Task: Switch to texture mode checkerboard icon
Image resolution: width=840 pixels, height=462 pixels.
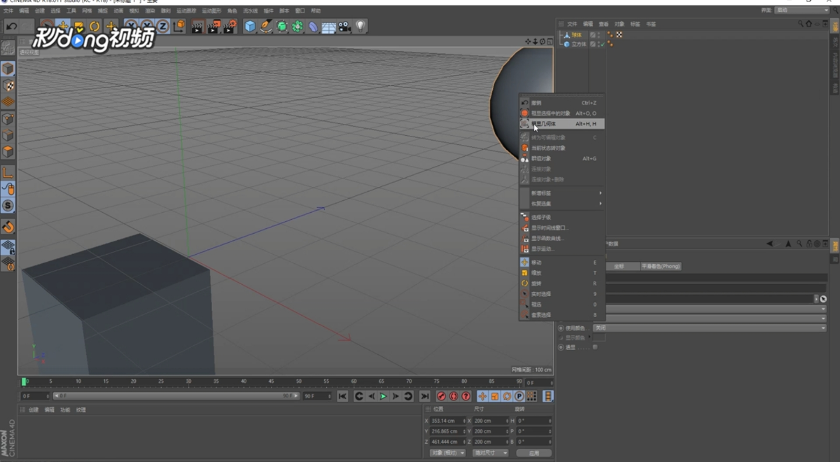Action: click(x=8, y=85)
